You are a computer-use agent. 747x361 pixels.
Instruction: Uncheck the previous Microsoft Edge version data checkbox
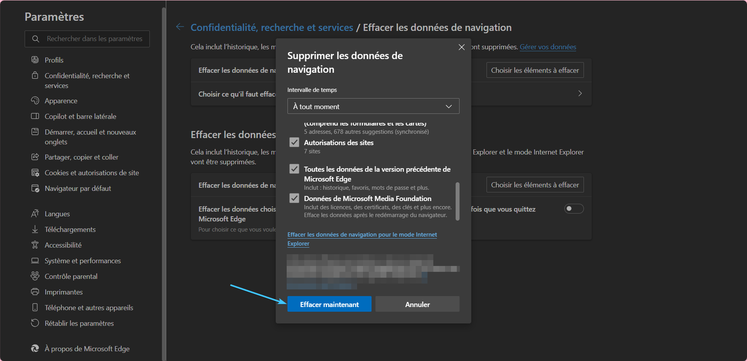[294, 169]
